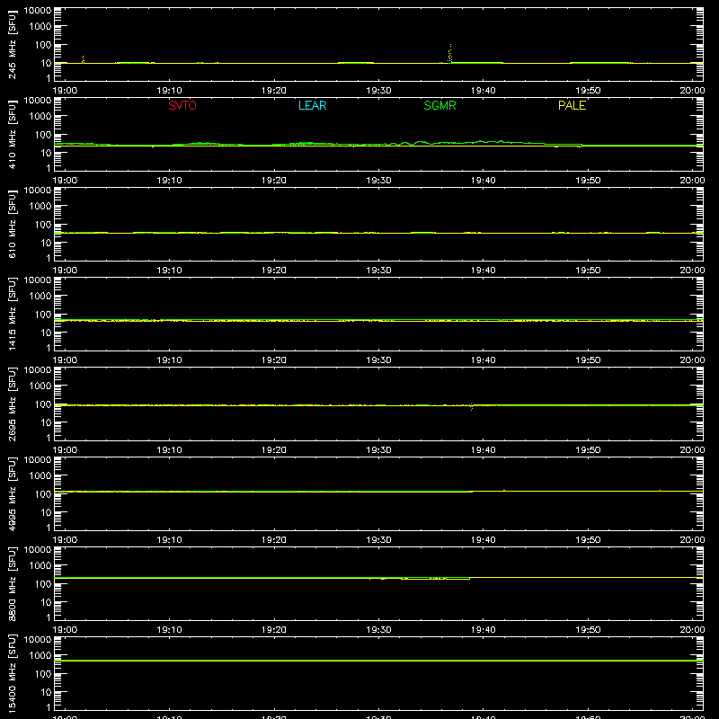The width and height of the screenshot is (719, 719).
Task: Click the 1000 tick label on the 15400 MHz axis
Action: click(40, 656)
